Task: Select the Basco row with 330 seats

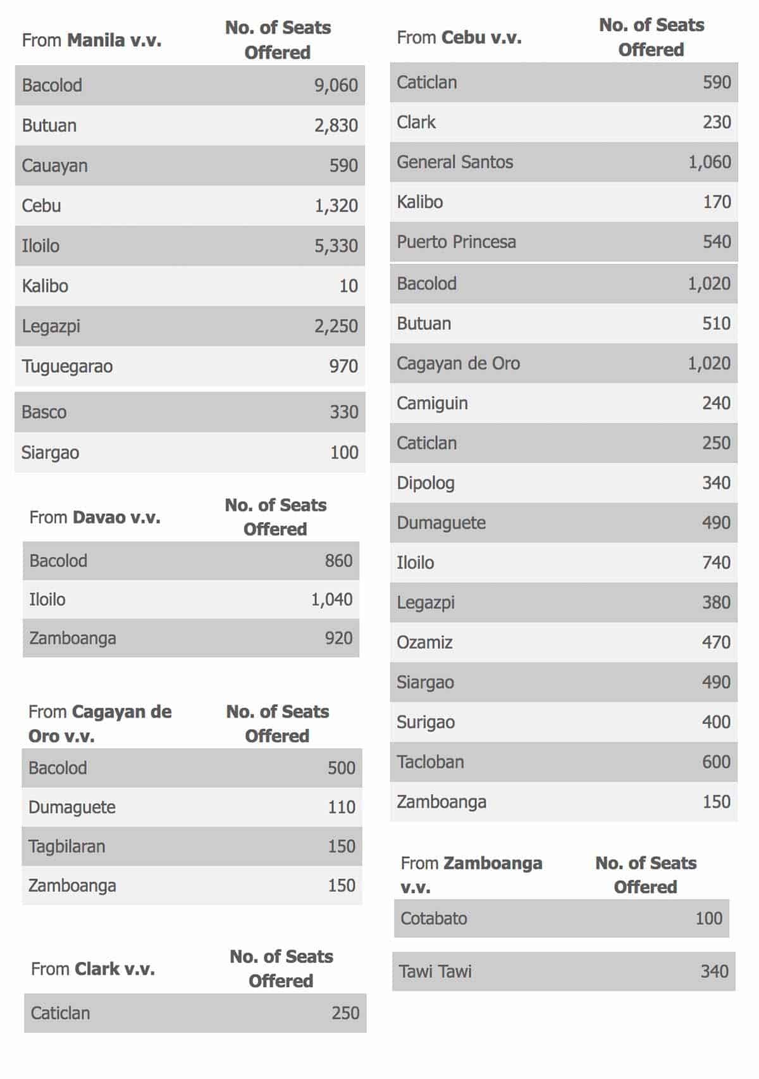Action: (190, 412)
